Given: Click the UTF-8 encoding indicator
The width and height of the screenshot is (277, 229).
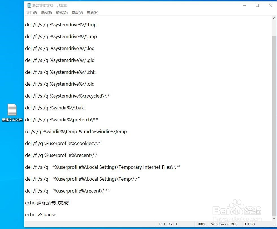Looking at the screenshot, I should (x=250, y=224).
